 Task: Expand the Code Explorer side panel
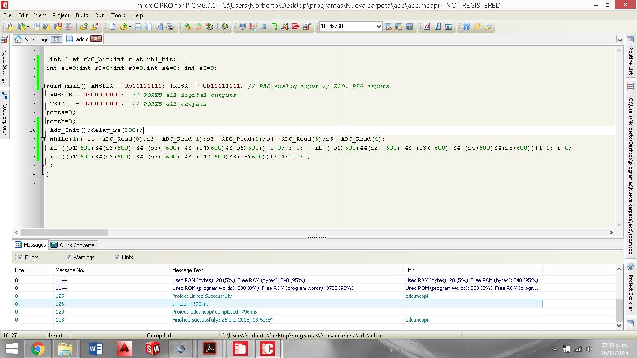coord(5,114)
